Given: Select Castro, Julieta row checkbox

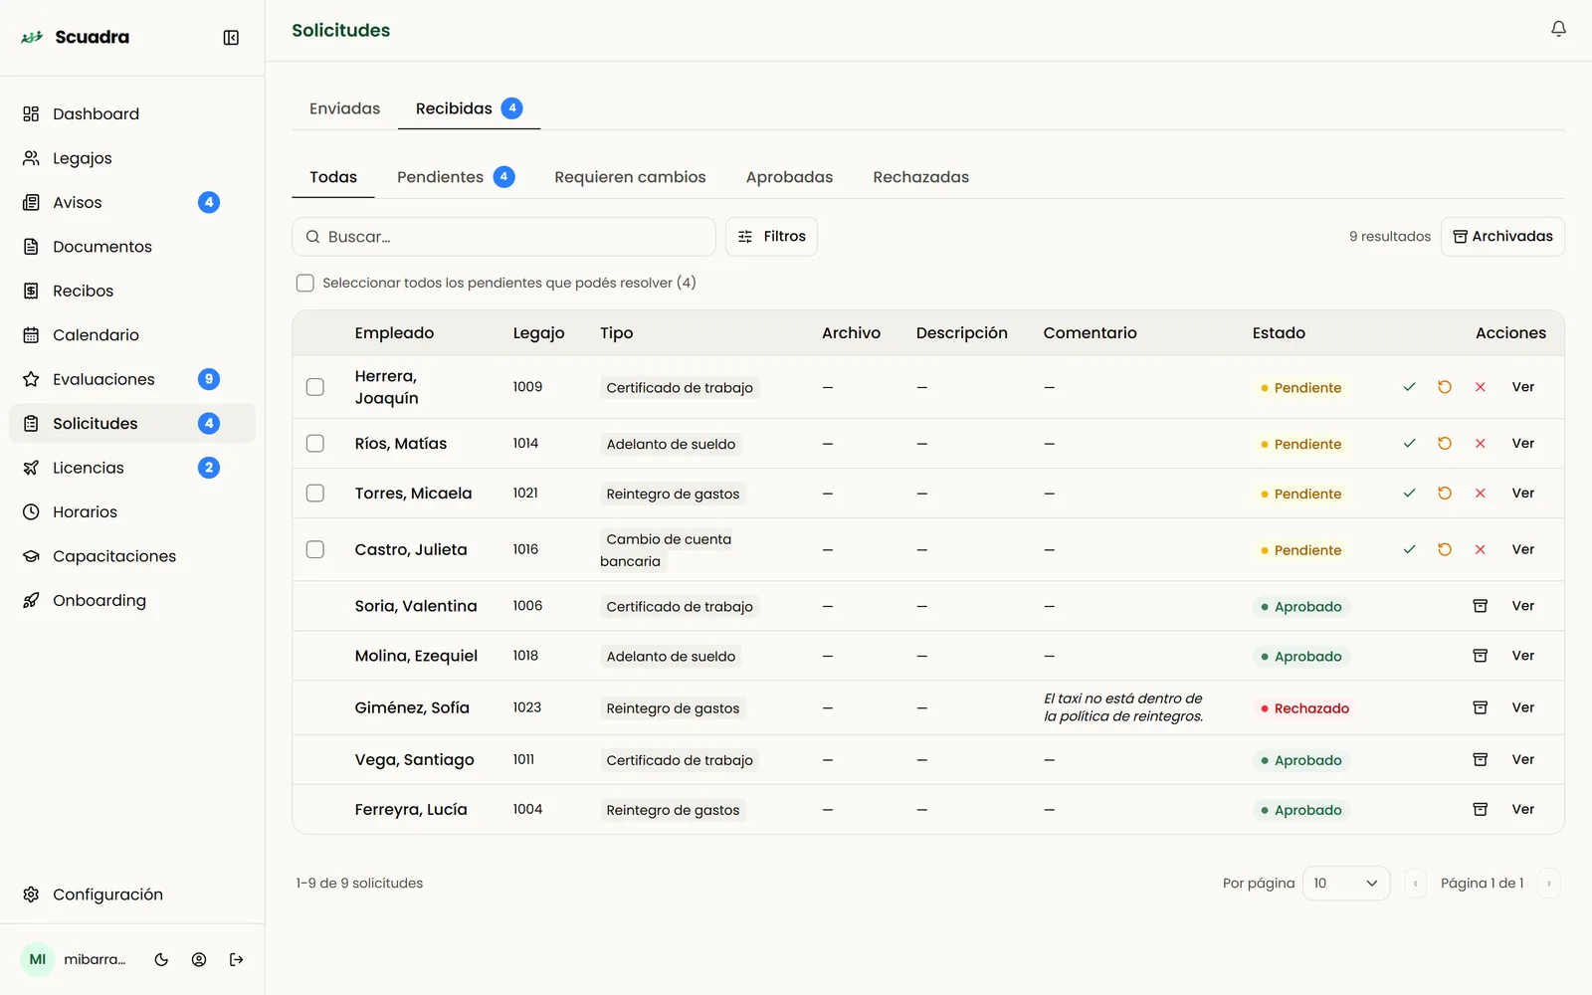Looking at the screenshot, I should click(315, 549).
